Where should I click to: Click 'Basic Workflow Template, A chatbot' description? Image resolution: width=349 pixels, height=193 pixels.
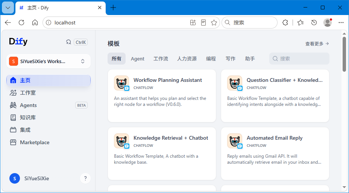(x=156, y=159)
